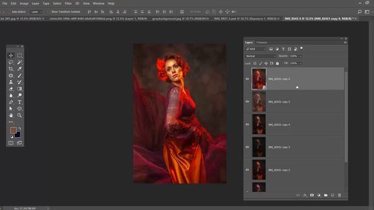Select the Brush tool
The width and height of the screenshot is (374, 210).
click(x=19, y=75)
